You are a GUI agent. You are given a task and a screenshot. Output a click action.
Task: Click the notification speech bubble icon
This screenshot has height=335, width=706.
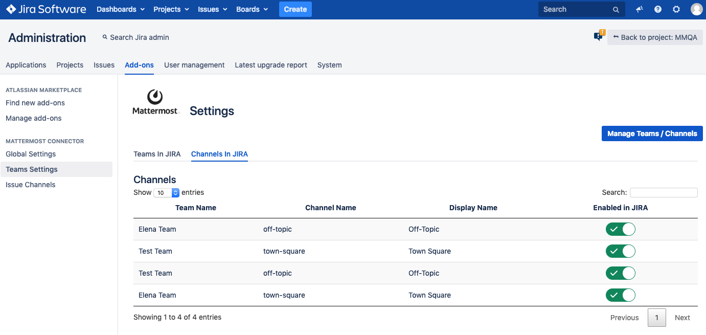click(x=598, y=36)
